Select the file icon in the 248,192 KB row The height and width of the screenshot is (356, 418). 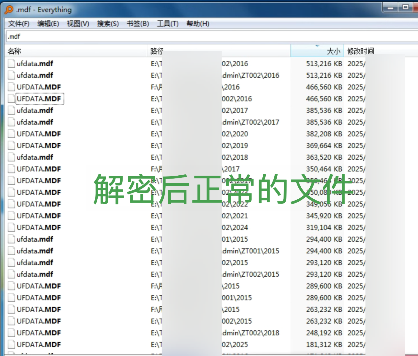(12, 333)
